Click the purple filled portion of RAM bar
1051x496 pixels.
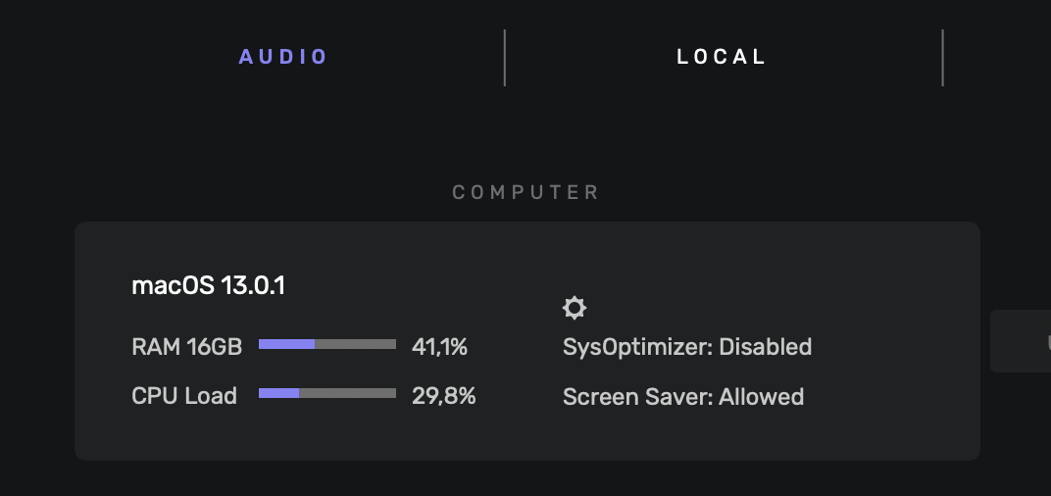pos(286,344)
